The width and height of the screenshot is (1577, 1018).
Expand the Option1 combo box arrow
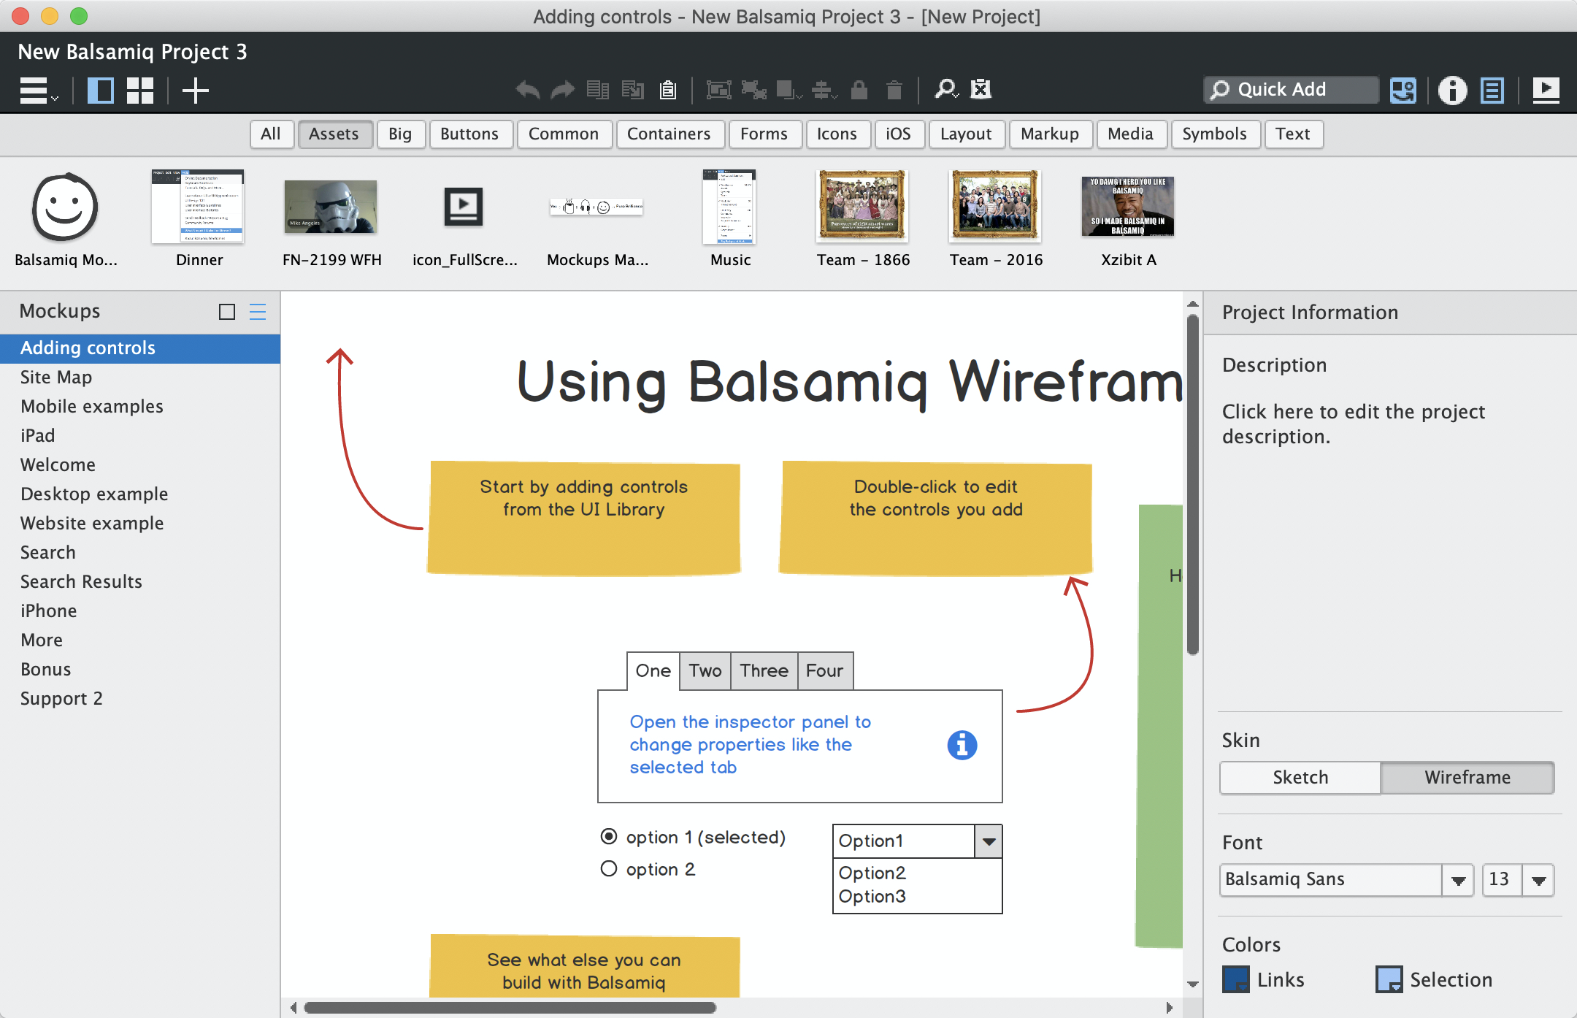click(x=989, y=841)
